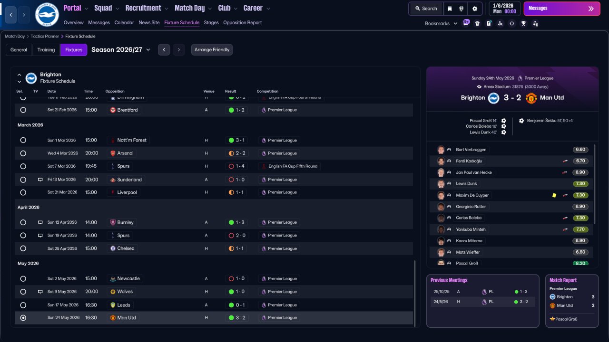This screenshot has width=609, height=342.
Task: Go to the next season with right arrow
Action: point(178,50)
